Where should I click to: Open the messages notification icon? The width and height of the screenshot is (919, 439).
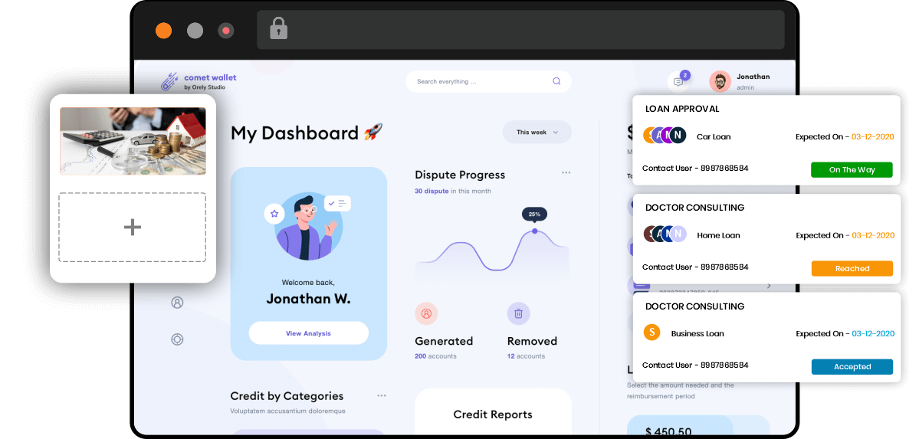tap(678, 81)
